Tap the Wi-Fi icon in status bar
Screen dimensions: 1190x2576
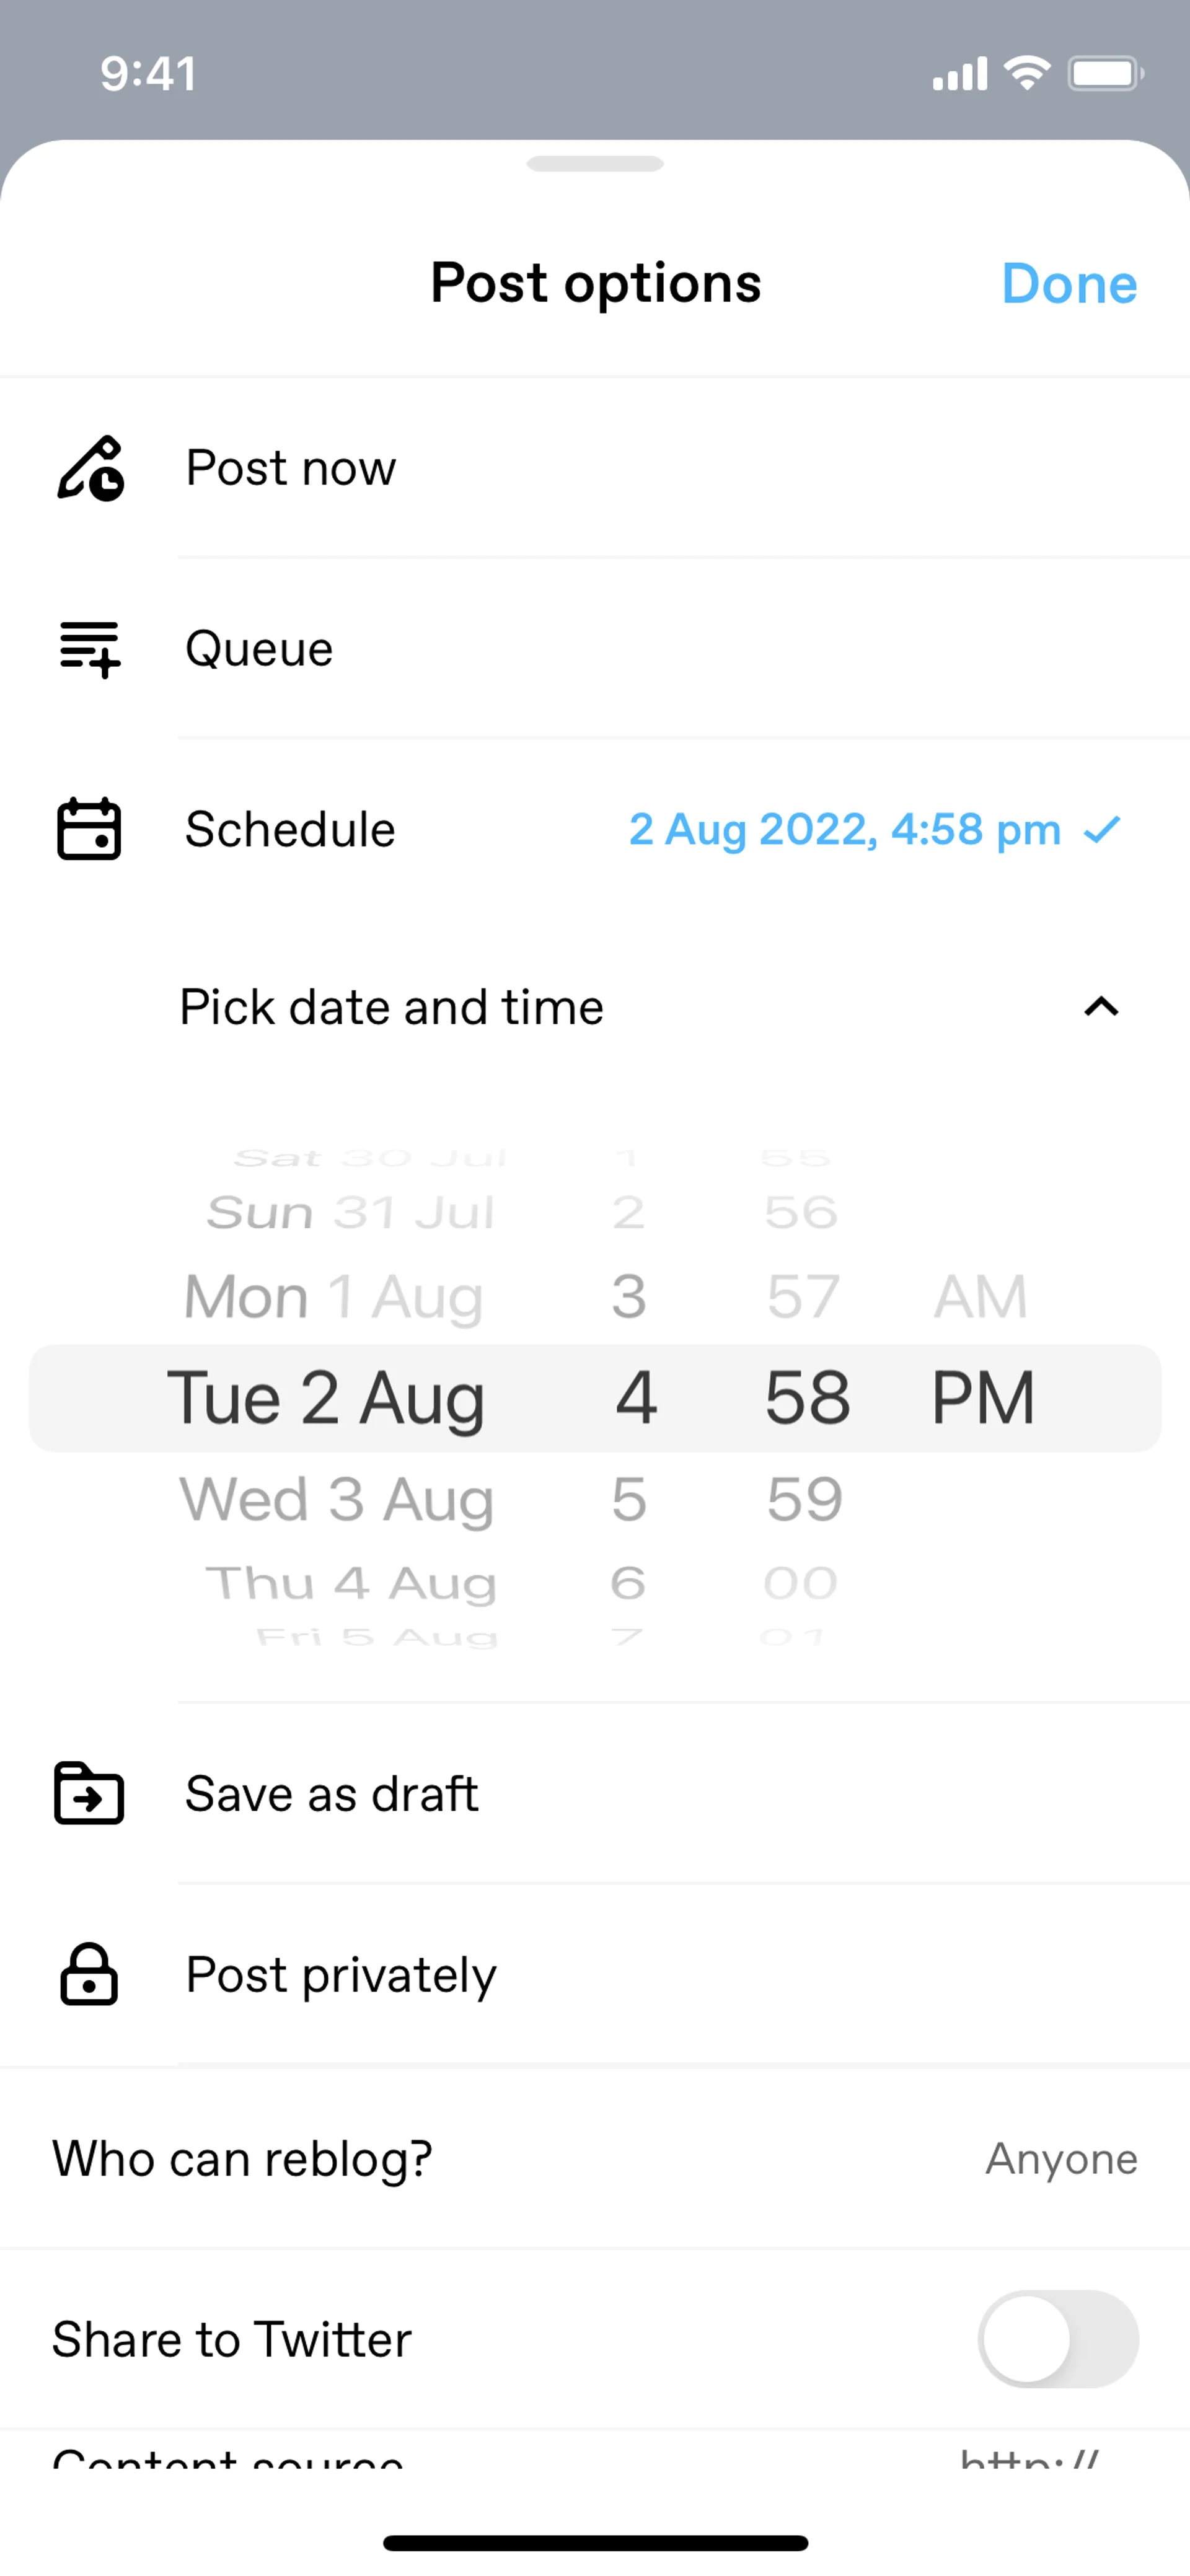(x=1026, y=73)
